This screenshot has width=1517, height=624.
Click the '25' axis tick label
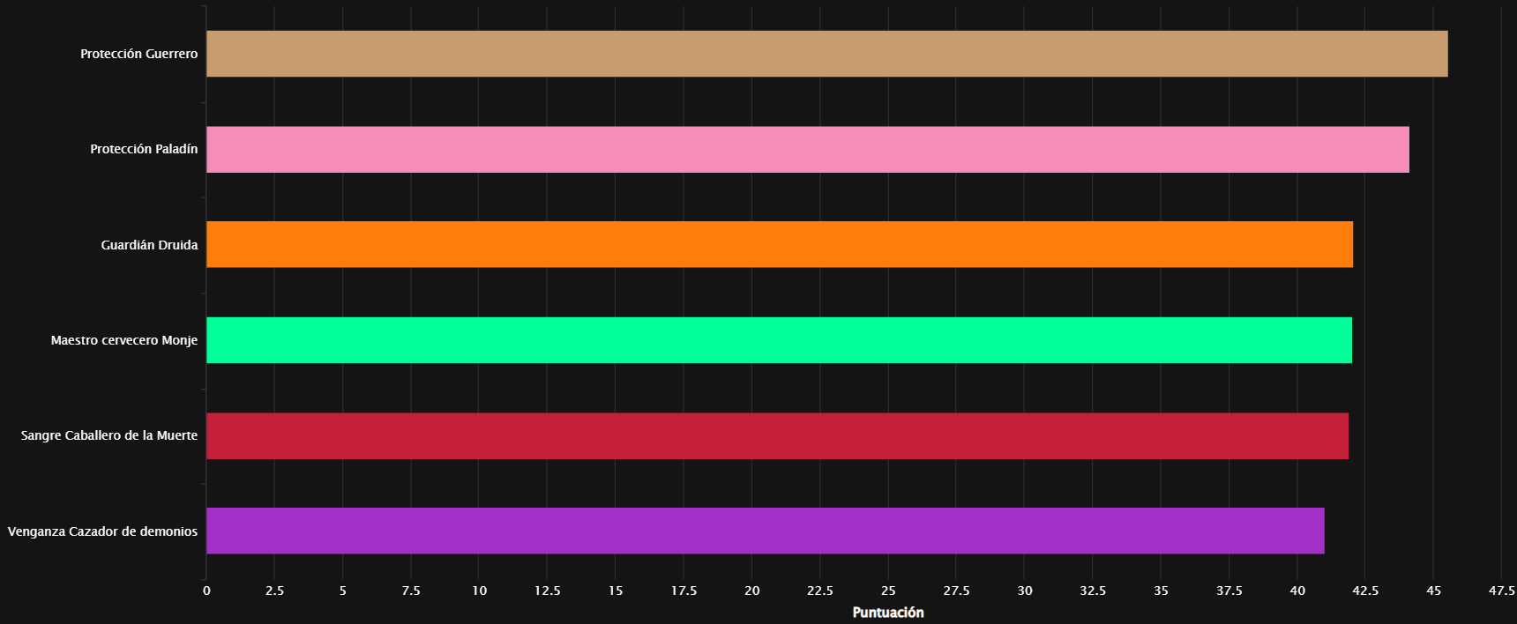(888, 591)
